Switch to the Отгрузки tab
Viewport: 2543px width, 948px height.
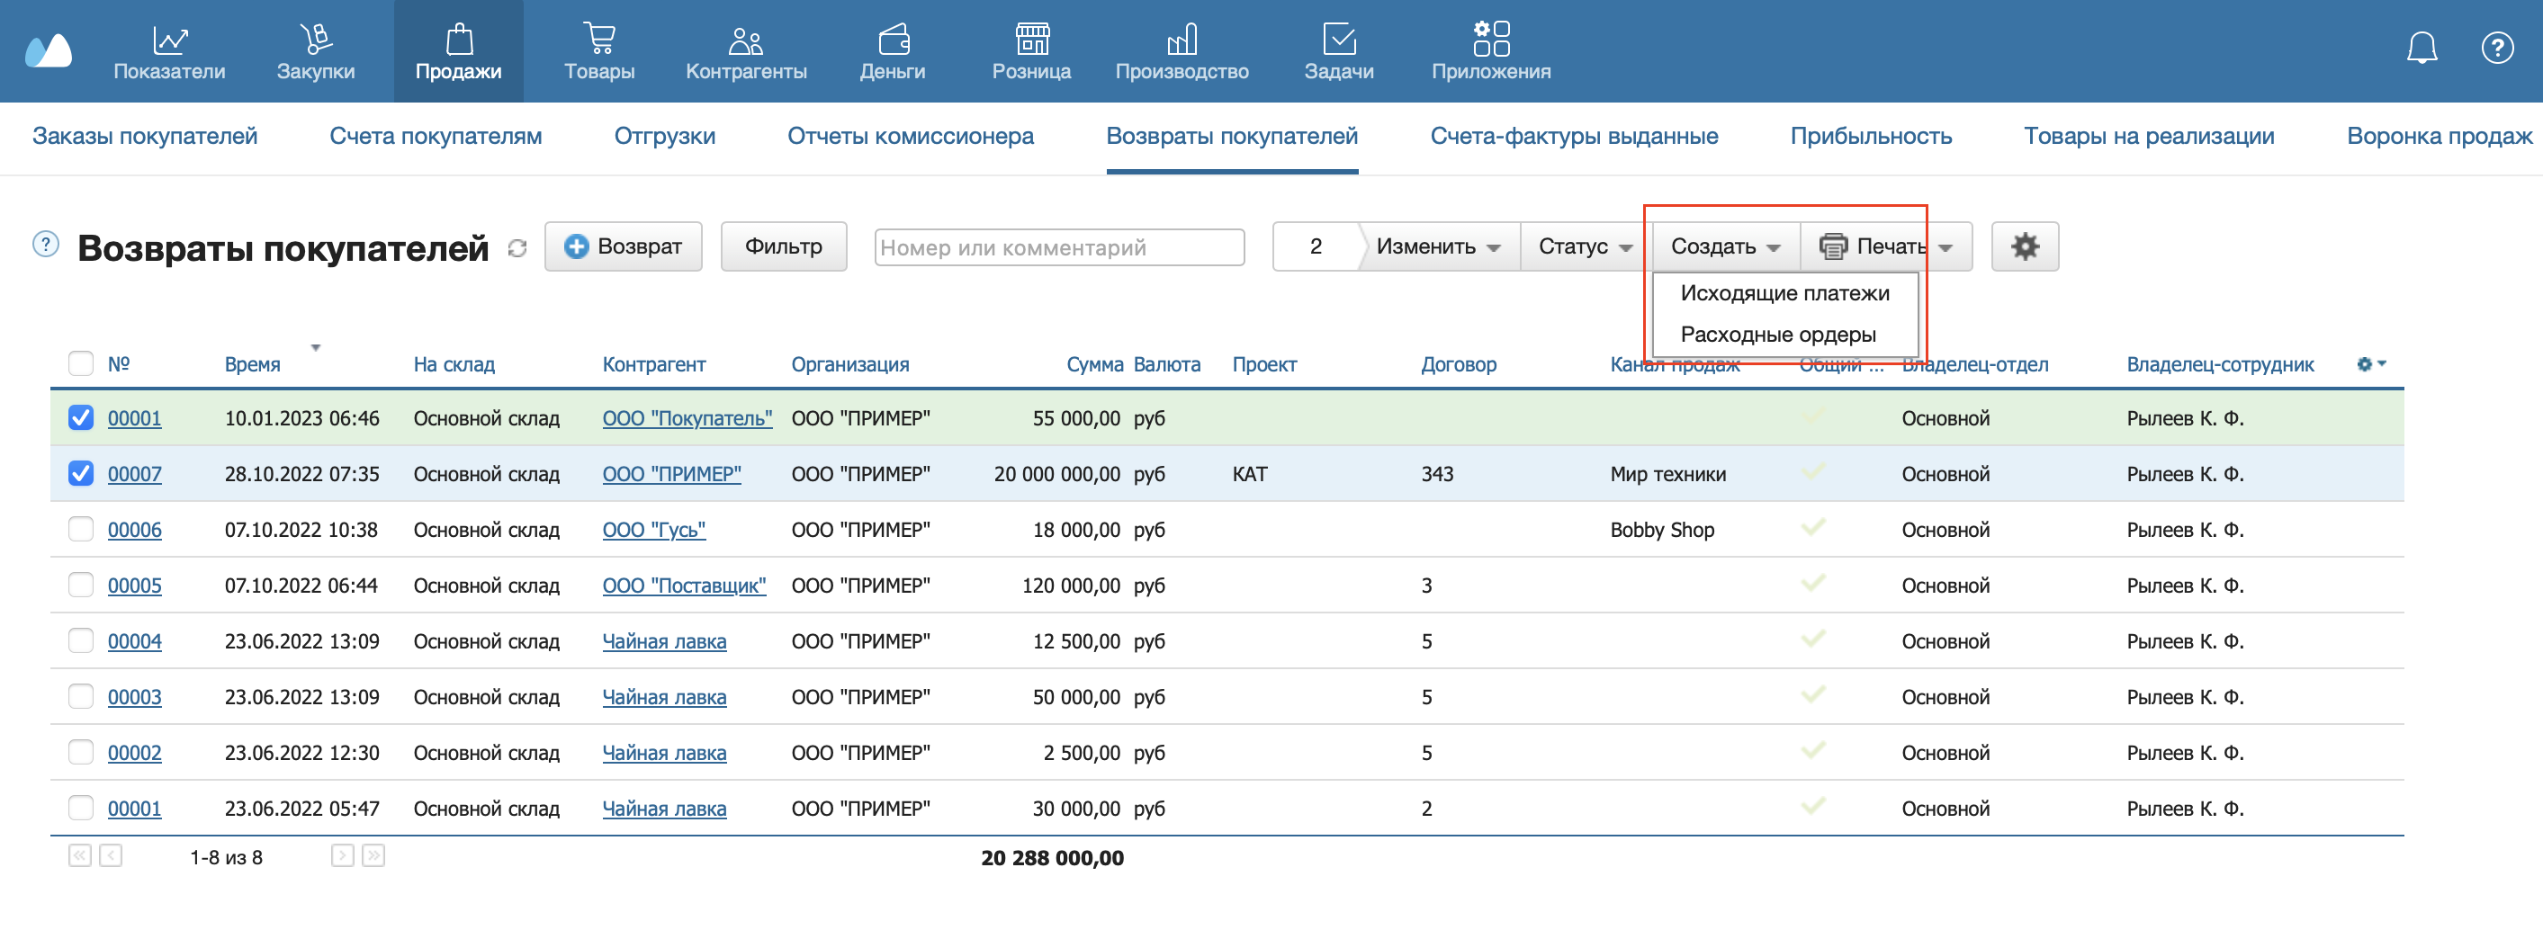tap(664, 136)
